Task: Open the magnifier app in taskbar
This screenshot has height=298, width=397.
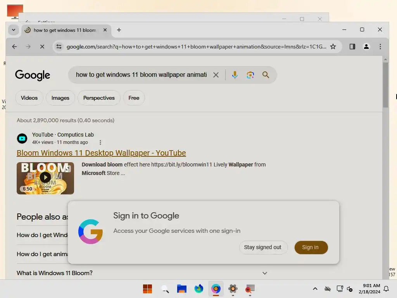Action: coord(250,289)
